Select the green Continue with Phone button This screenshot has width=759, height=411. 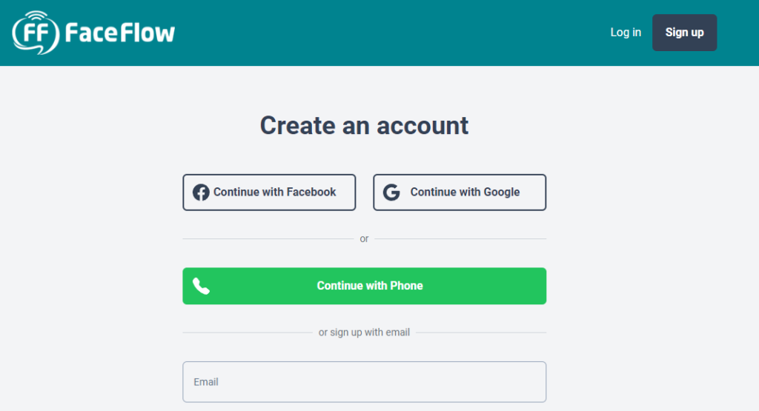coord(365,286)
